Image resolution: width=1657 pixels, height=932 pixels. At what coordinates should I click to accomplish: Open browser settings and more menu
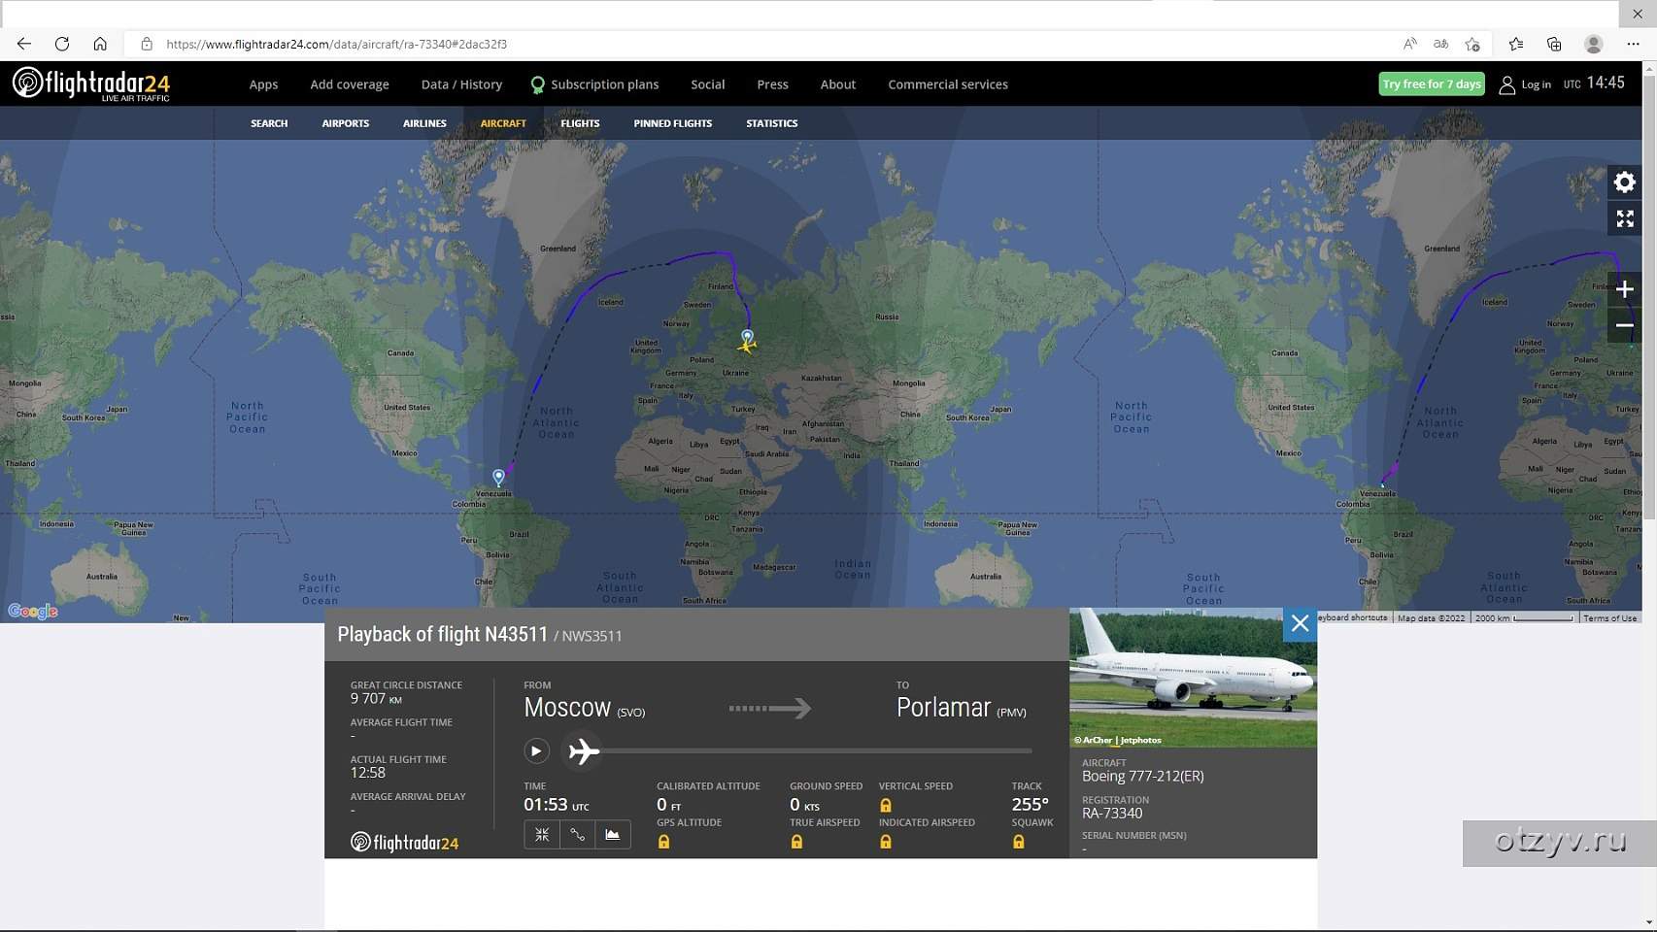click(1633, 44)
